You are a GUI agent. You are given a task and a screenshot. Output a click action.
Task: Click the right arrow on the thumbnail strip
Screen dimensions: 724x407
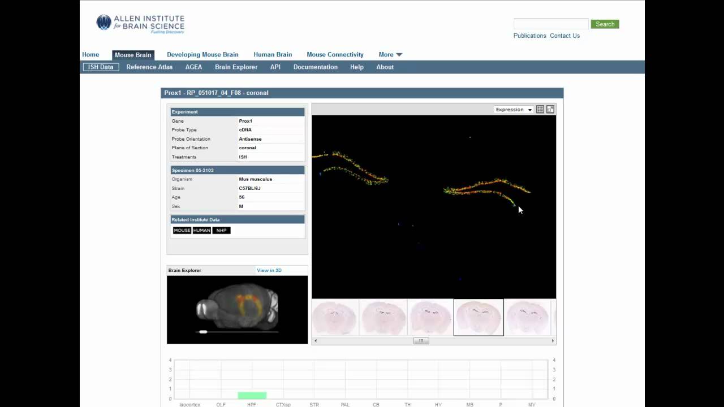[x=553, y=340]
